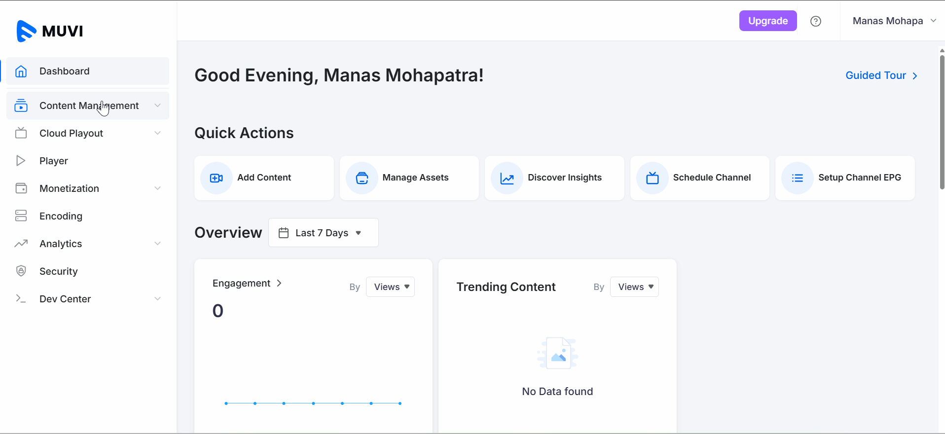Image resolution: width=945 pixels, height=434 pixels.
Task: Click the Muvi logo
Action: point(50,31)
